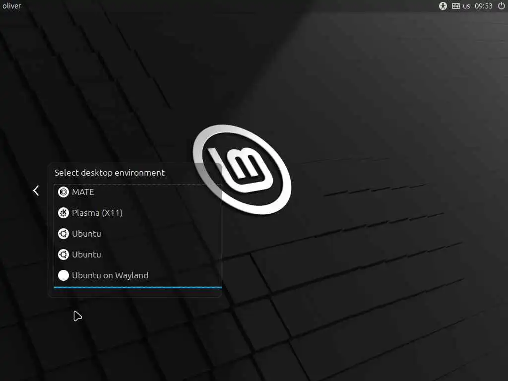Open the 'us' keyboard layout indicator
Viewport: 508px width, 381px height.
tap(461, 6)
